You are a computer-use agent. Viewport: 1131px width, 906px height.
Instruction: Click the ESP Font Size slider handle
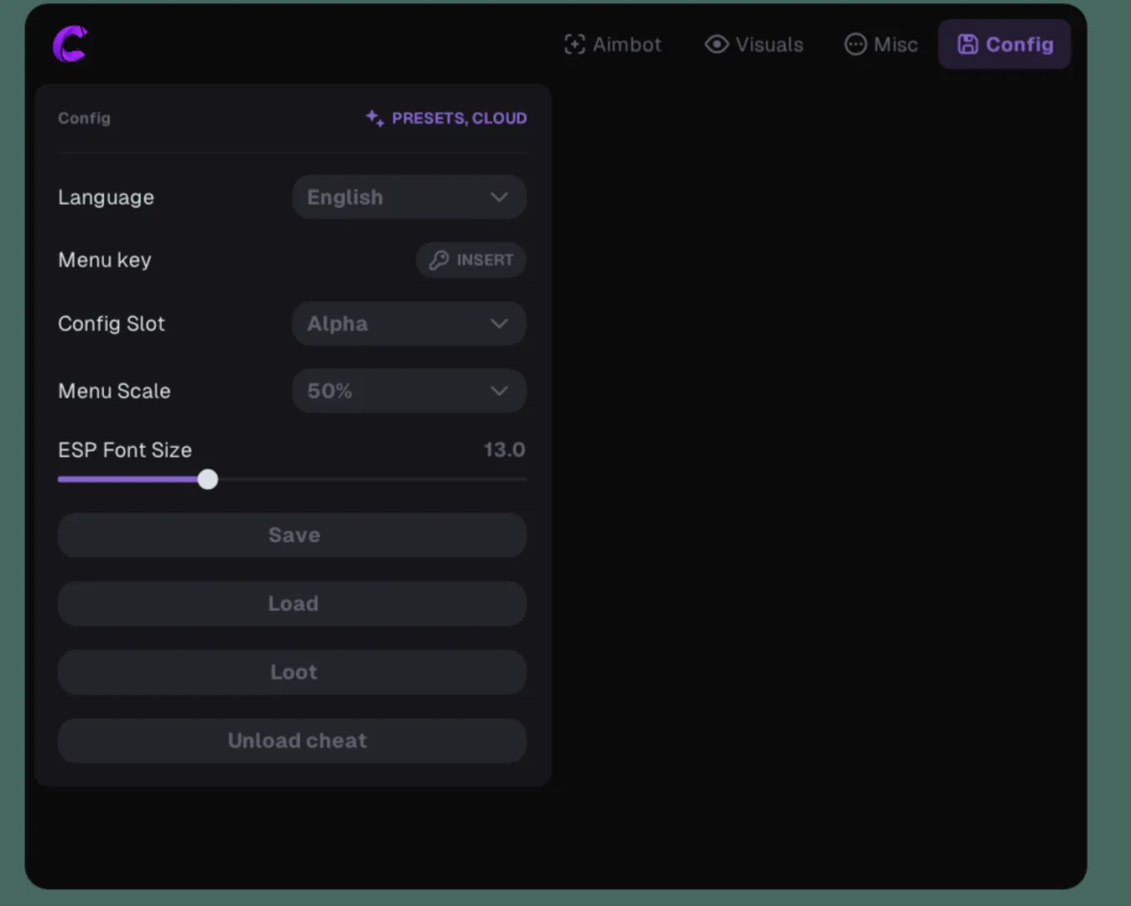click(208, 479)
